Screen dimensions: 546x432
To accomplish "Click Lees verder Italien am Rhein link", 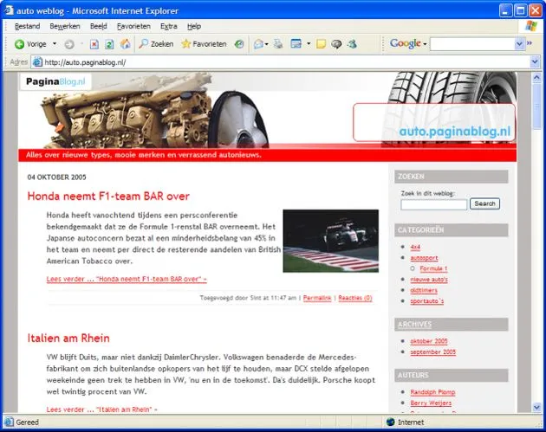I will coord(101,409).
